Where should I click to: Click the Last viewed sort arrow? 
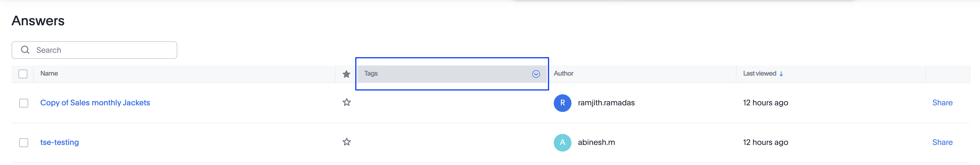click(x=781, y=74)
